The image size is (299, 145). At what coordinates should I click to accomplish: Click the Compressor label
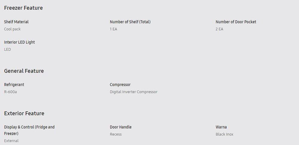(x=120, y=85)
